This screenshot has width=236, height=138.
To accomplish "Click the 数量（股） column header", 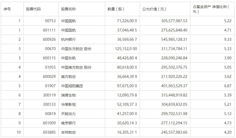I will coord(116,9).
